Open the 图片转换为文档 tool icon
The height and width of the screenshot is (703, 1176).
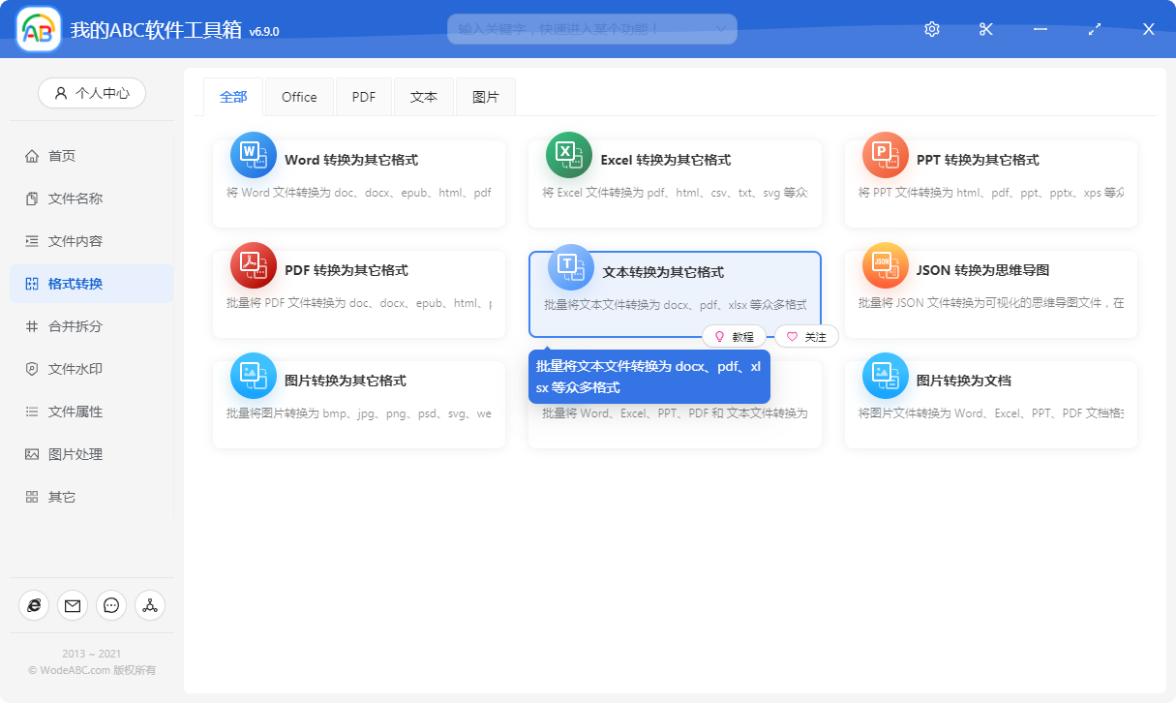click(884, 376)
